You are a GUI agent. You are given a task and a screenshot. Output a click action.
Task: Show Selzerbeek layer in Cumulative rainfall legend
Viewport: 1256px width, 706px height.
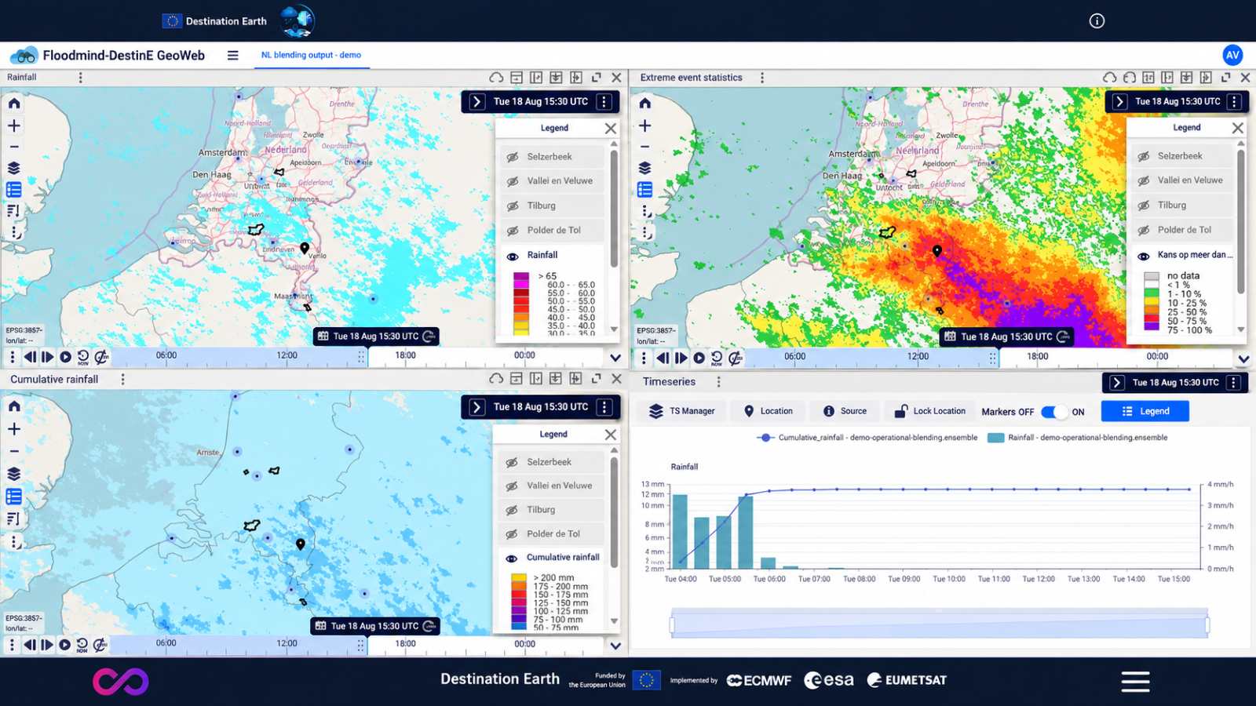pyautogui.click(x=512, y=463)
